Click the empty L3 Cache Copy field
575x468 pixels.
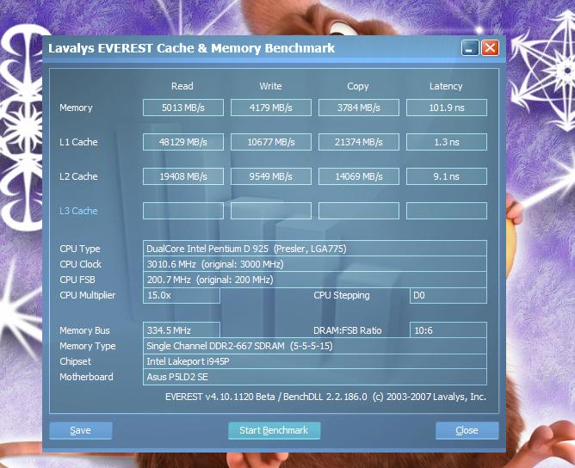359,211
